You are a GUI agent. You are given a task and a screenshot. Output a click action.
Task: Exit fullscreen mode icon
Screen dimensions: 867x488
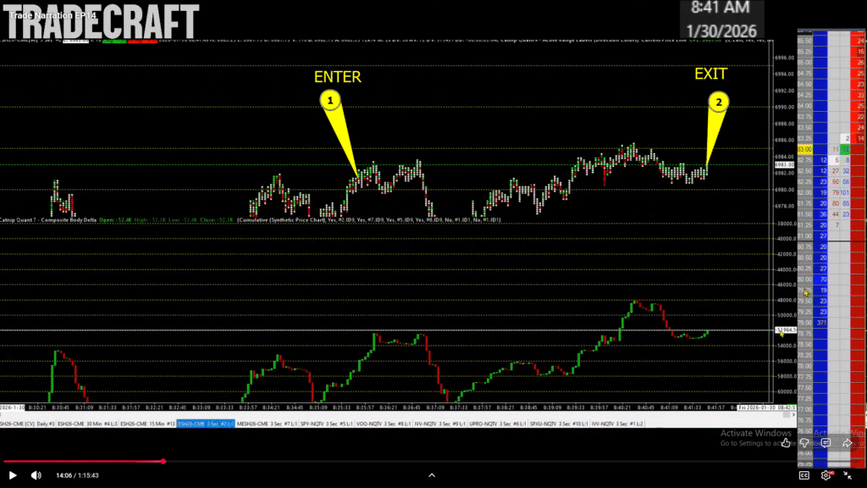(848, 475)
